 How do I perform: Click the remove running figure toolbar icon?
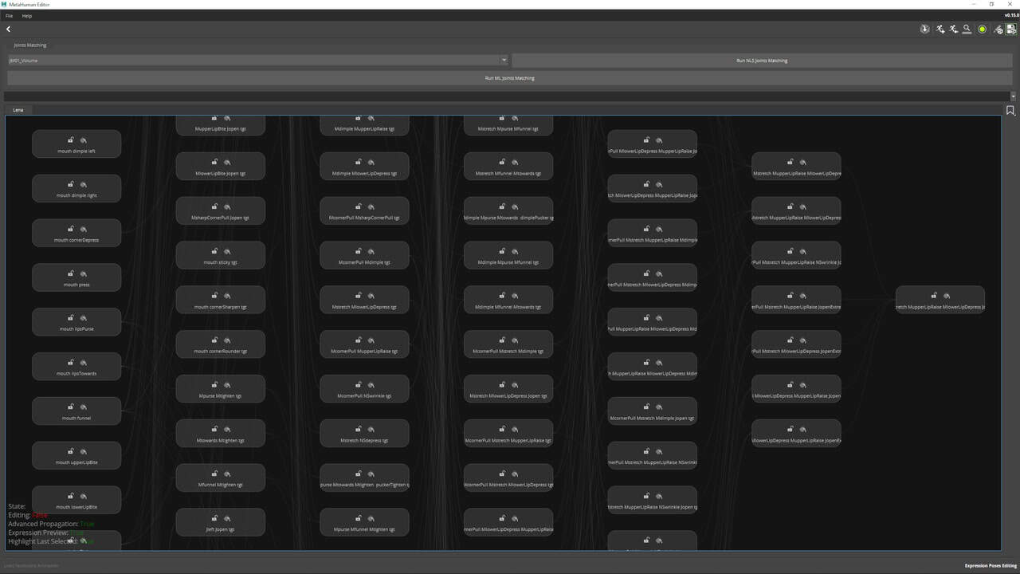click(953, 29)
